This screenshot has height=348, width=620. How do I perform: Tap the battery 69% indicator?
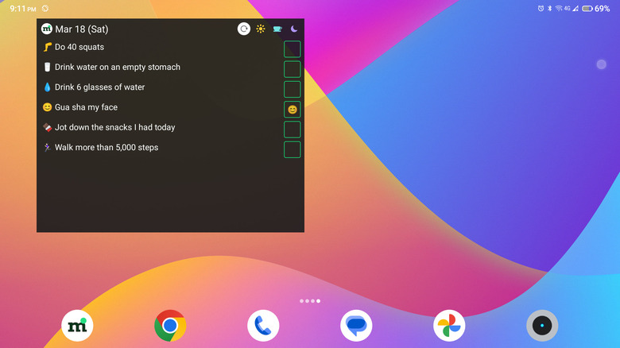coord(596,9)
